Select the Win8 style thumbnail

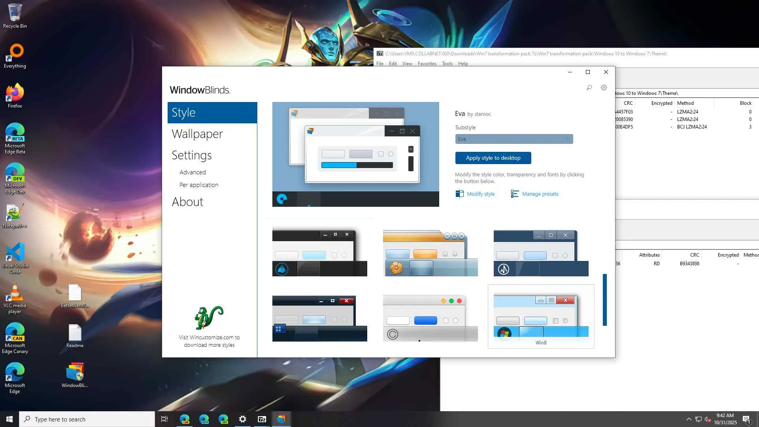541,316
